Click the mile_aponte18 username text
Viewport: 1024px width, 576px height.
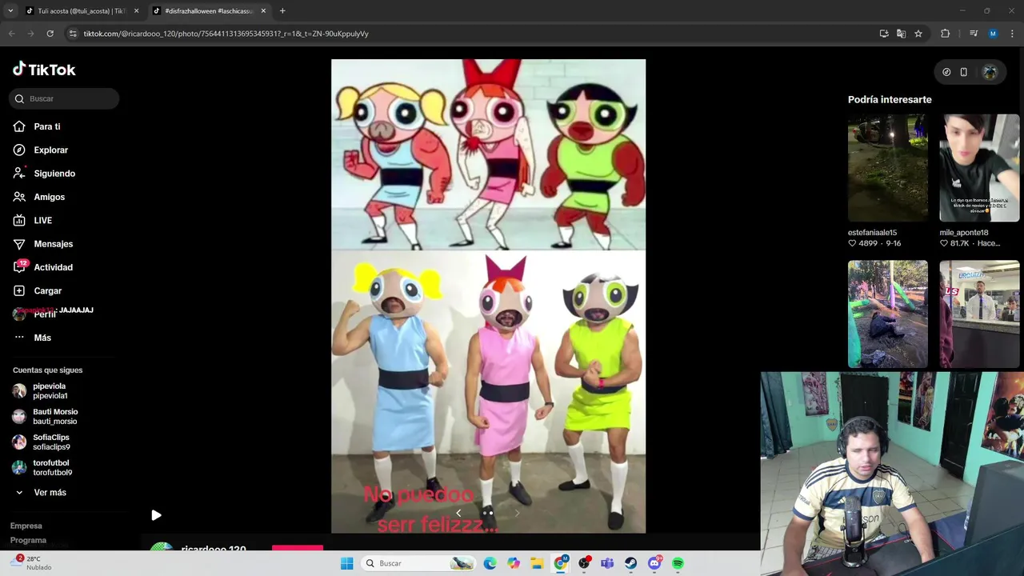963,233
